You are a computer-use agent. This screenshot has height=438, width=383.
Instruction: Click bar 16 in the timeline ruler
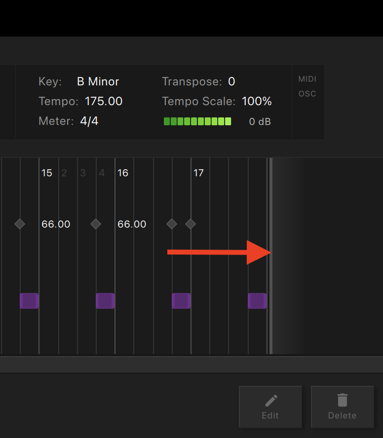pos(123,173)
